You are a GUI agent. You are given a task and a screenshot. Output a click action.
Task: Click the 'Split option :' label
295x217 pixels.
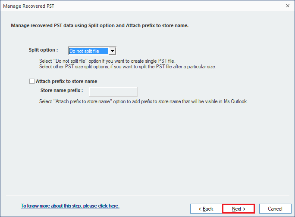43,50
